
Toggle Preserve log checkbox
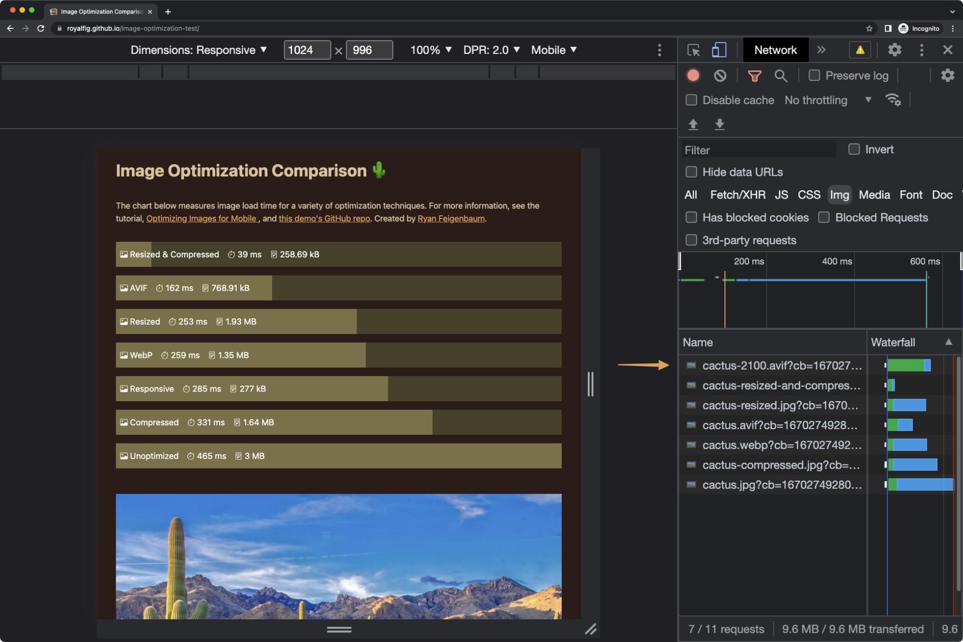pyautogui.click(x=814, y=75)
